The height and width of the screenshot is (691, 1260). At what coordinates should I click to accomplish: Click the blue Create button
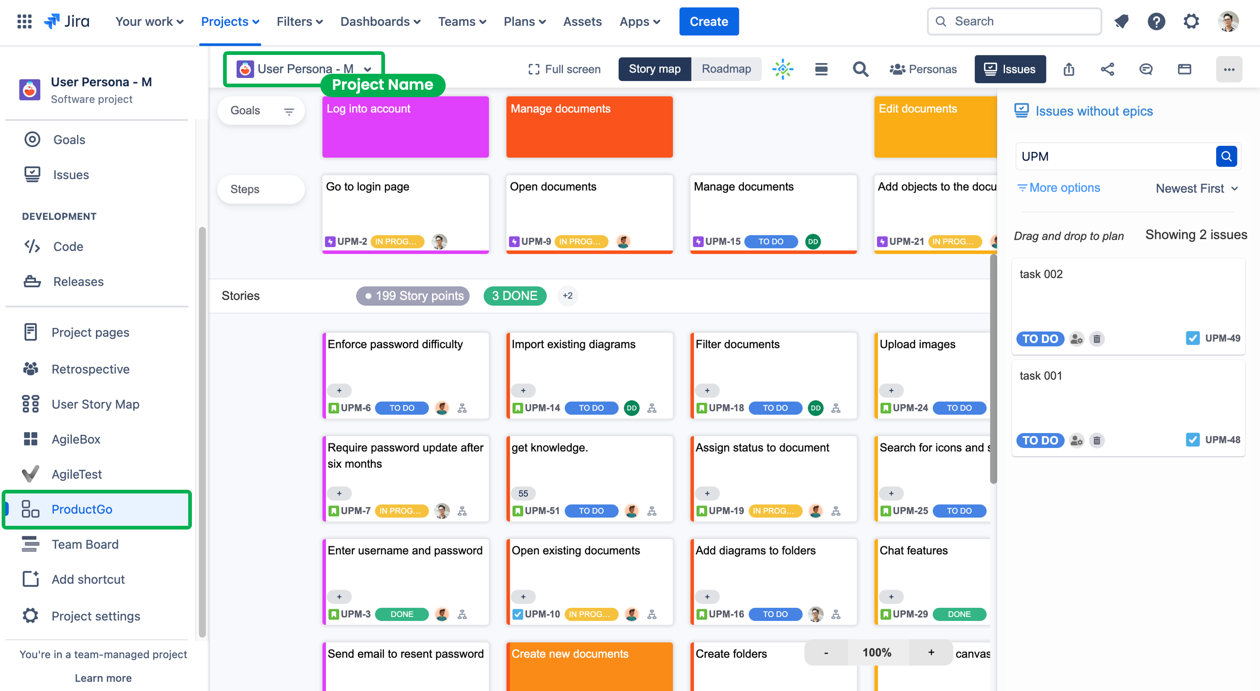(x=708, y=22)
